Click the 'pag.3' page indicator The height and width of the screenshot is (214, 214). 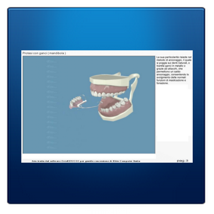[x=183, y=161]
